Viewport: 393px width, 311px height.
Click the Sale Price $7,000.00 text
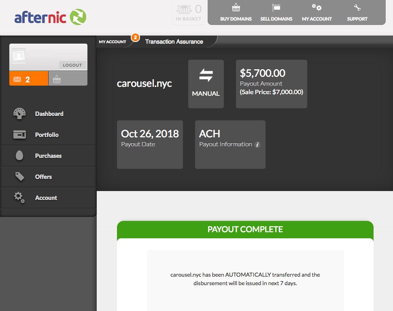(272, 92)
